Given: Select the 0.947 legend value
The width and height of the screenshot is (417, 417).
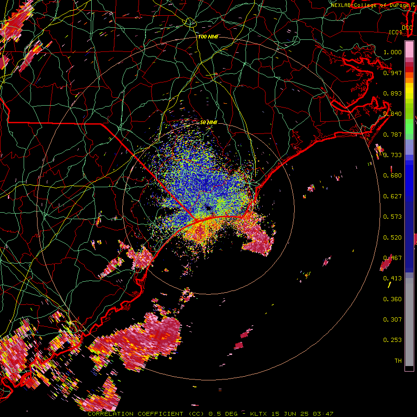Looking at the screenshot, I should (x=392, y=73).
